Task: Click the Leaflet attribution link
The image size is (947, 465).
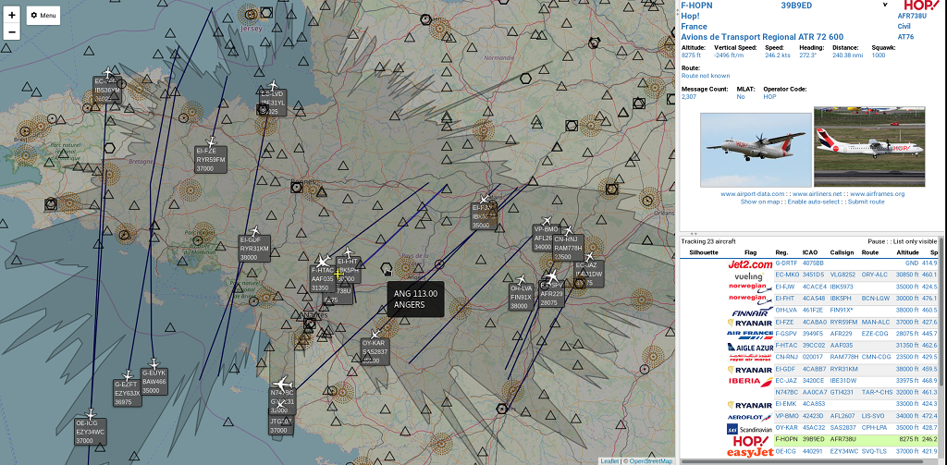Action: coord(609,460)
